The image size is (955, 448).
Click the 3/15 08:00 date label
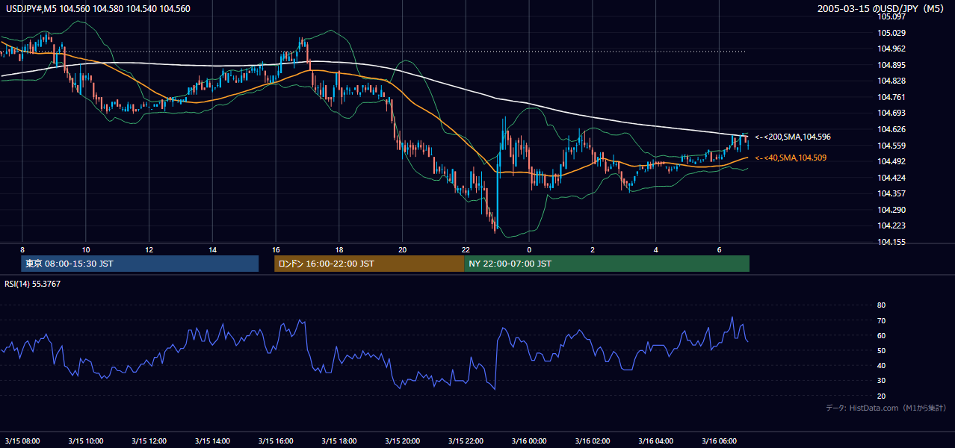(22, 441)
